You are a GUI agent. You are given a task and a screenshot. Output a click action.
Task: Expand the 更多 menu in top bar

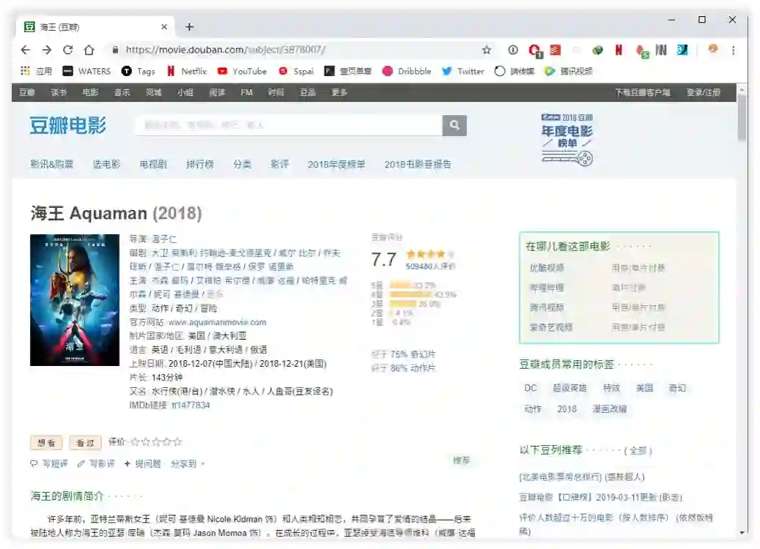[339, 92]
